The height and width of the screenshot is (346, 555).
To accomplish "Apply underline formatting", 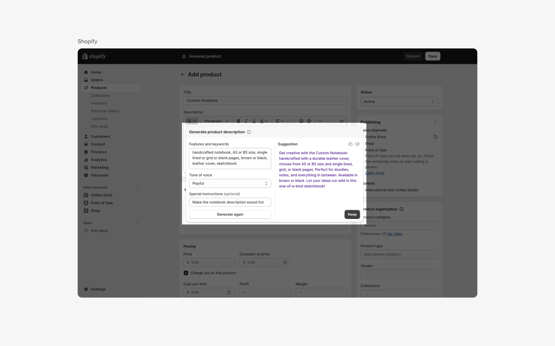I will pyautogui.click(x=254, y=121).
